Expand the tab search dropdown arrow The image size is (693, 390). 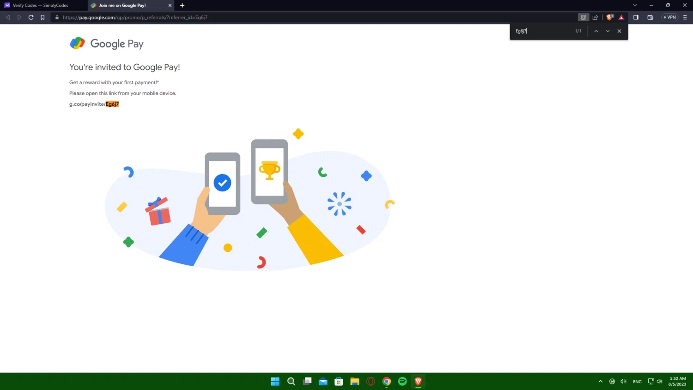[x=635, y=5]
